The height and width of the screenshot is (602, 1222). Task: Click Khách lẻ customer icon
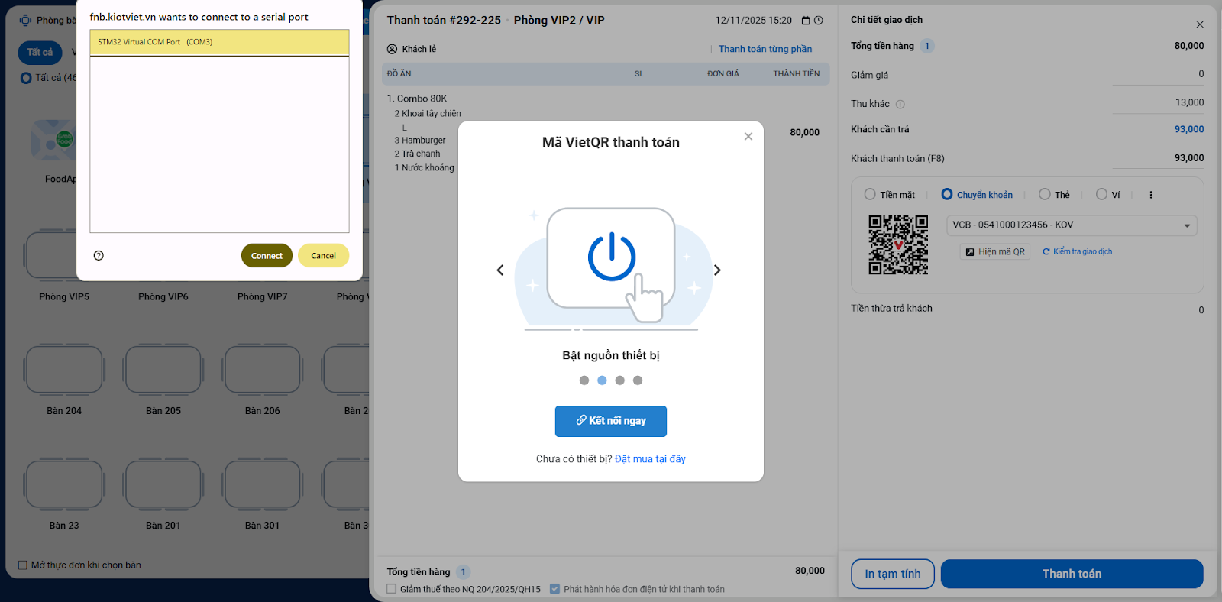tap(392, 49)
